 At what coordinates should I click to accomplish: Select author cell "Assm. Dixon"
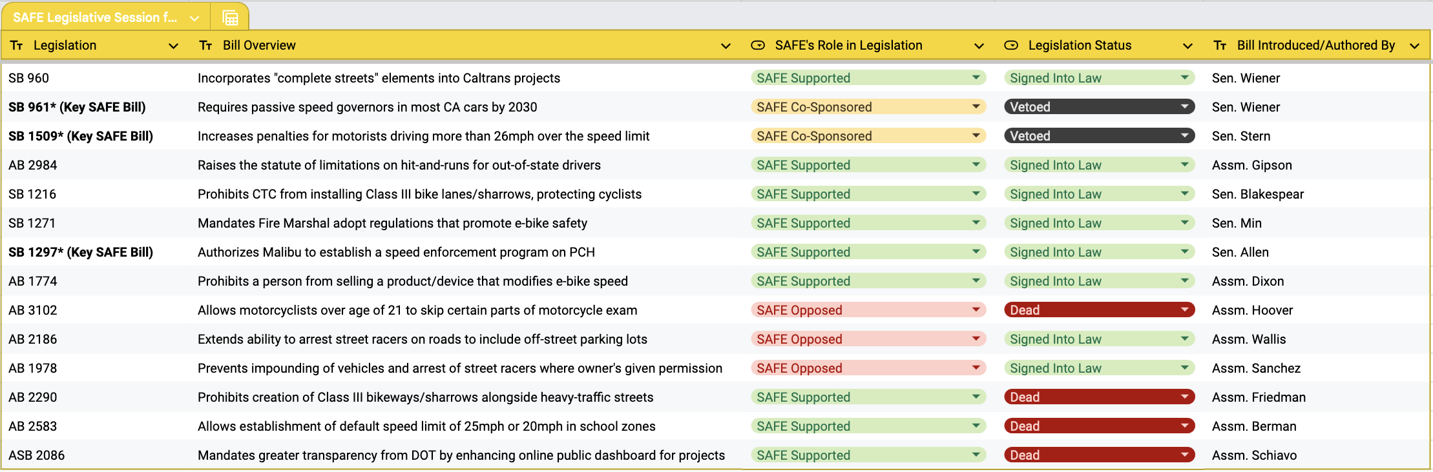(x=1317, y=281)
